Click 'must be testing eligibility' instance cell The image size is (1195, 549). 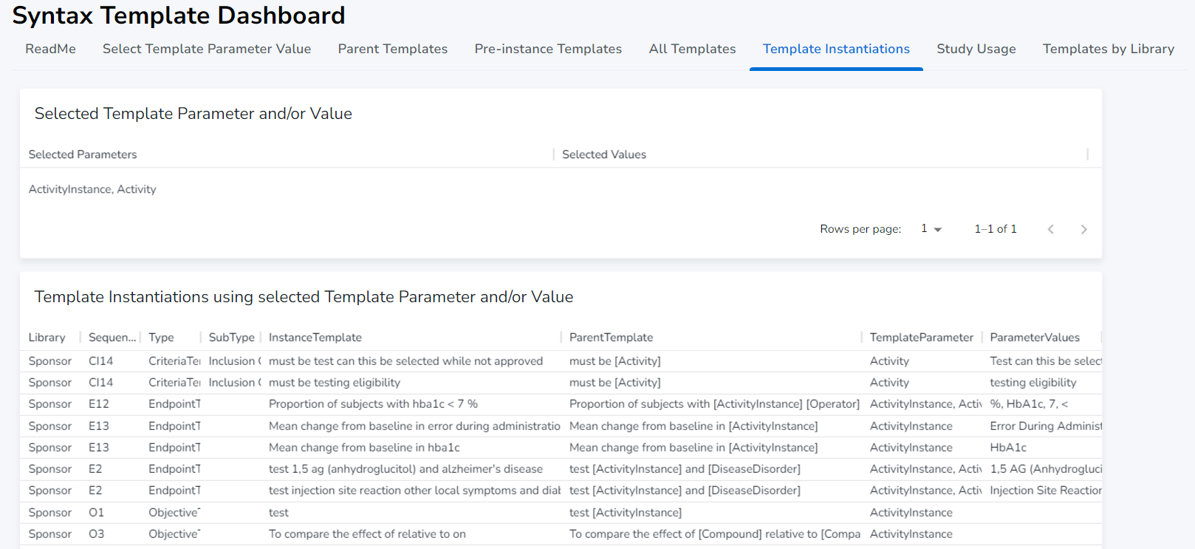tap(335, 383)
